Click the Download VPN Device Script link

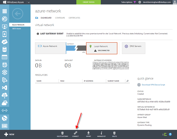(153, 85)
